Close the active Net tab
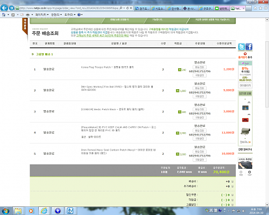Screen dimensions: 269x215 coord(243,9)
